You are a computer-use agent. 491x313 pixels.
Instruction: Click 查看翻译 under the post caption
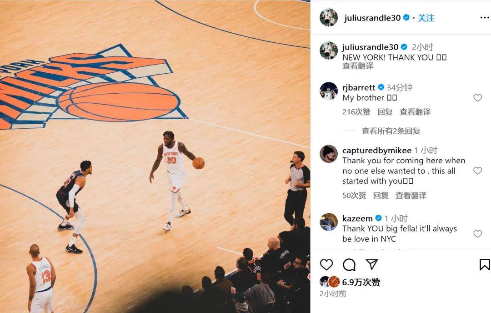click(358, 66)
